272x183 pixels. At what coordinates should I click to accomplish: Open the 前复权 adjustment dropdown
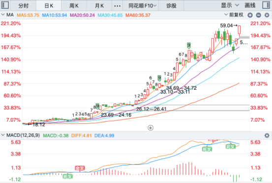234,15
